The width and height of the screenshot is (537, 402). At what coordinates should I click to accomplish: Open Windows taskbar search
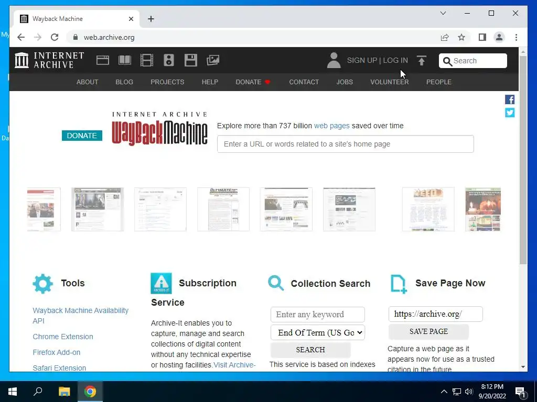click(38, 392)
